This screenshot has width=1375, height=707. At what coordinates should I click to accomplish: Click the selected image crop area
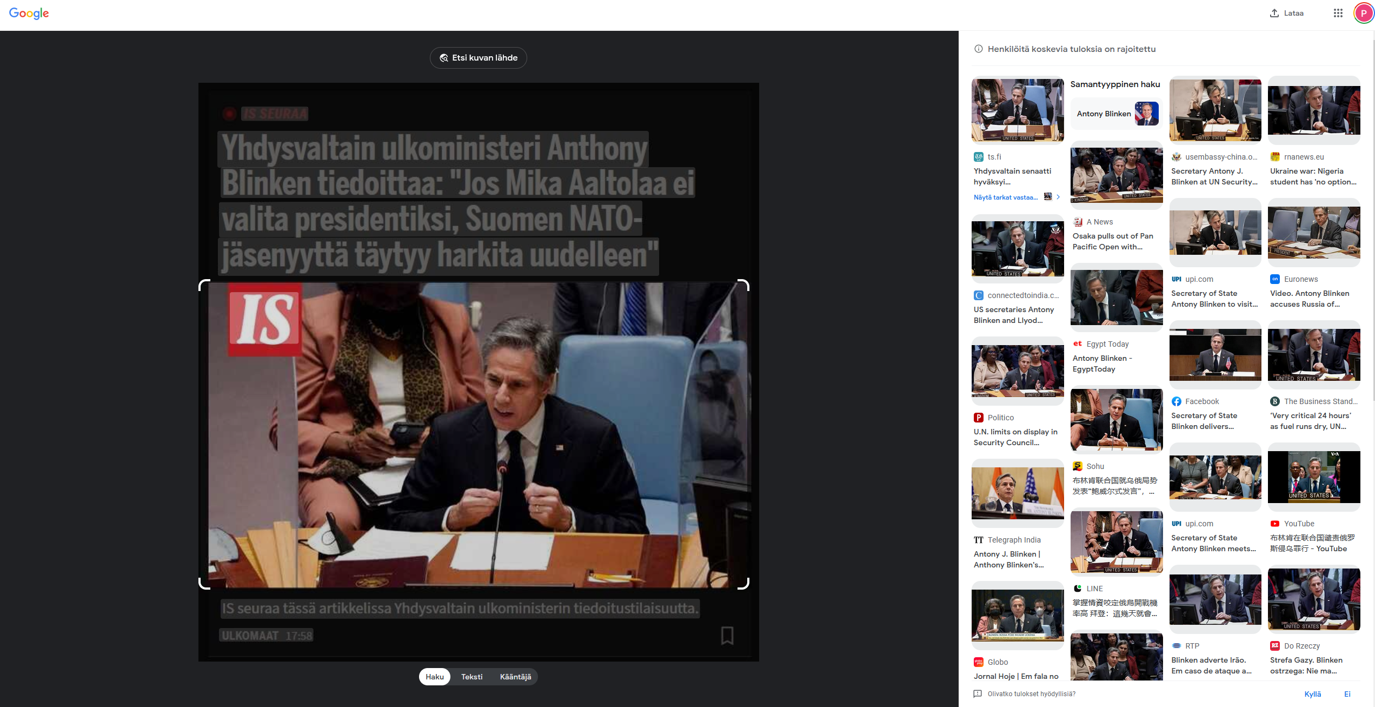pyautogui.click(x=474, y=434)
